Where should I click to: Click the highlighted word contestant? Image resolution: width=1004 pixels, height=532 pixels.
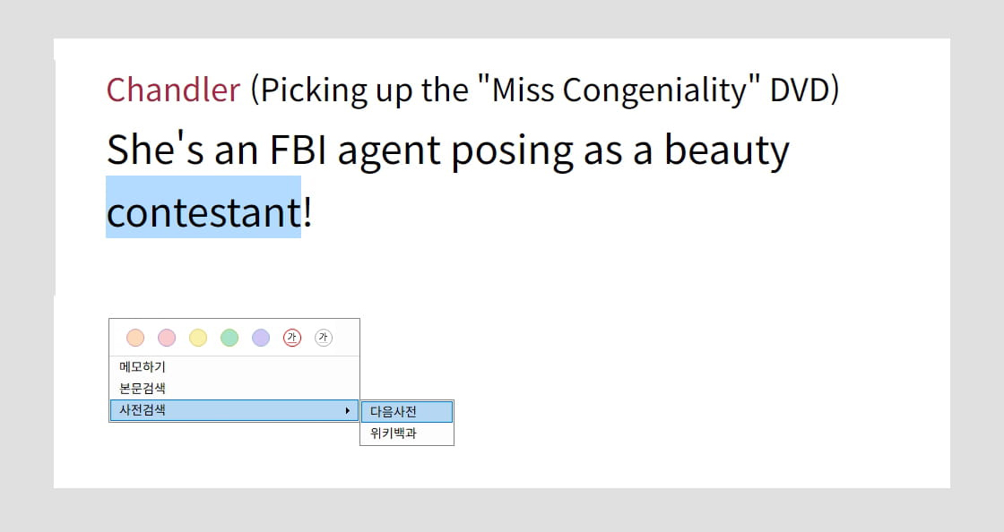point(203,212)
